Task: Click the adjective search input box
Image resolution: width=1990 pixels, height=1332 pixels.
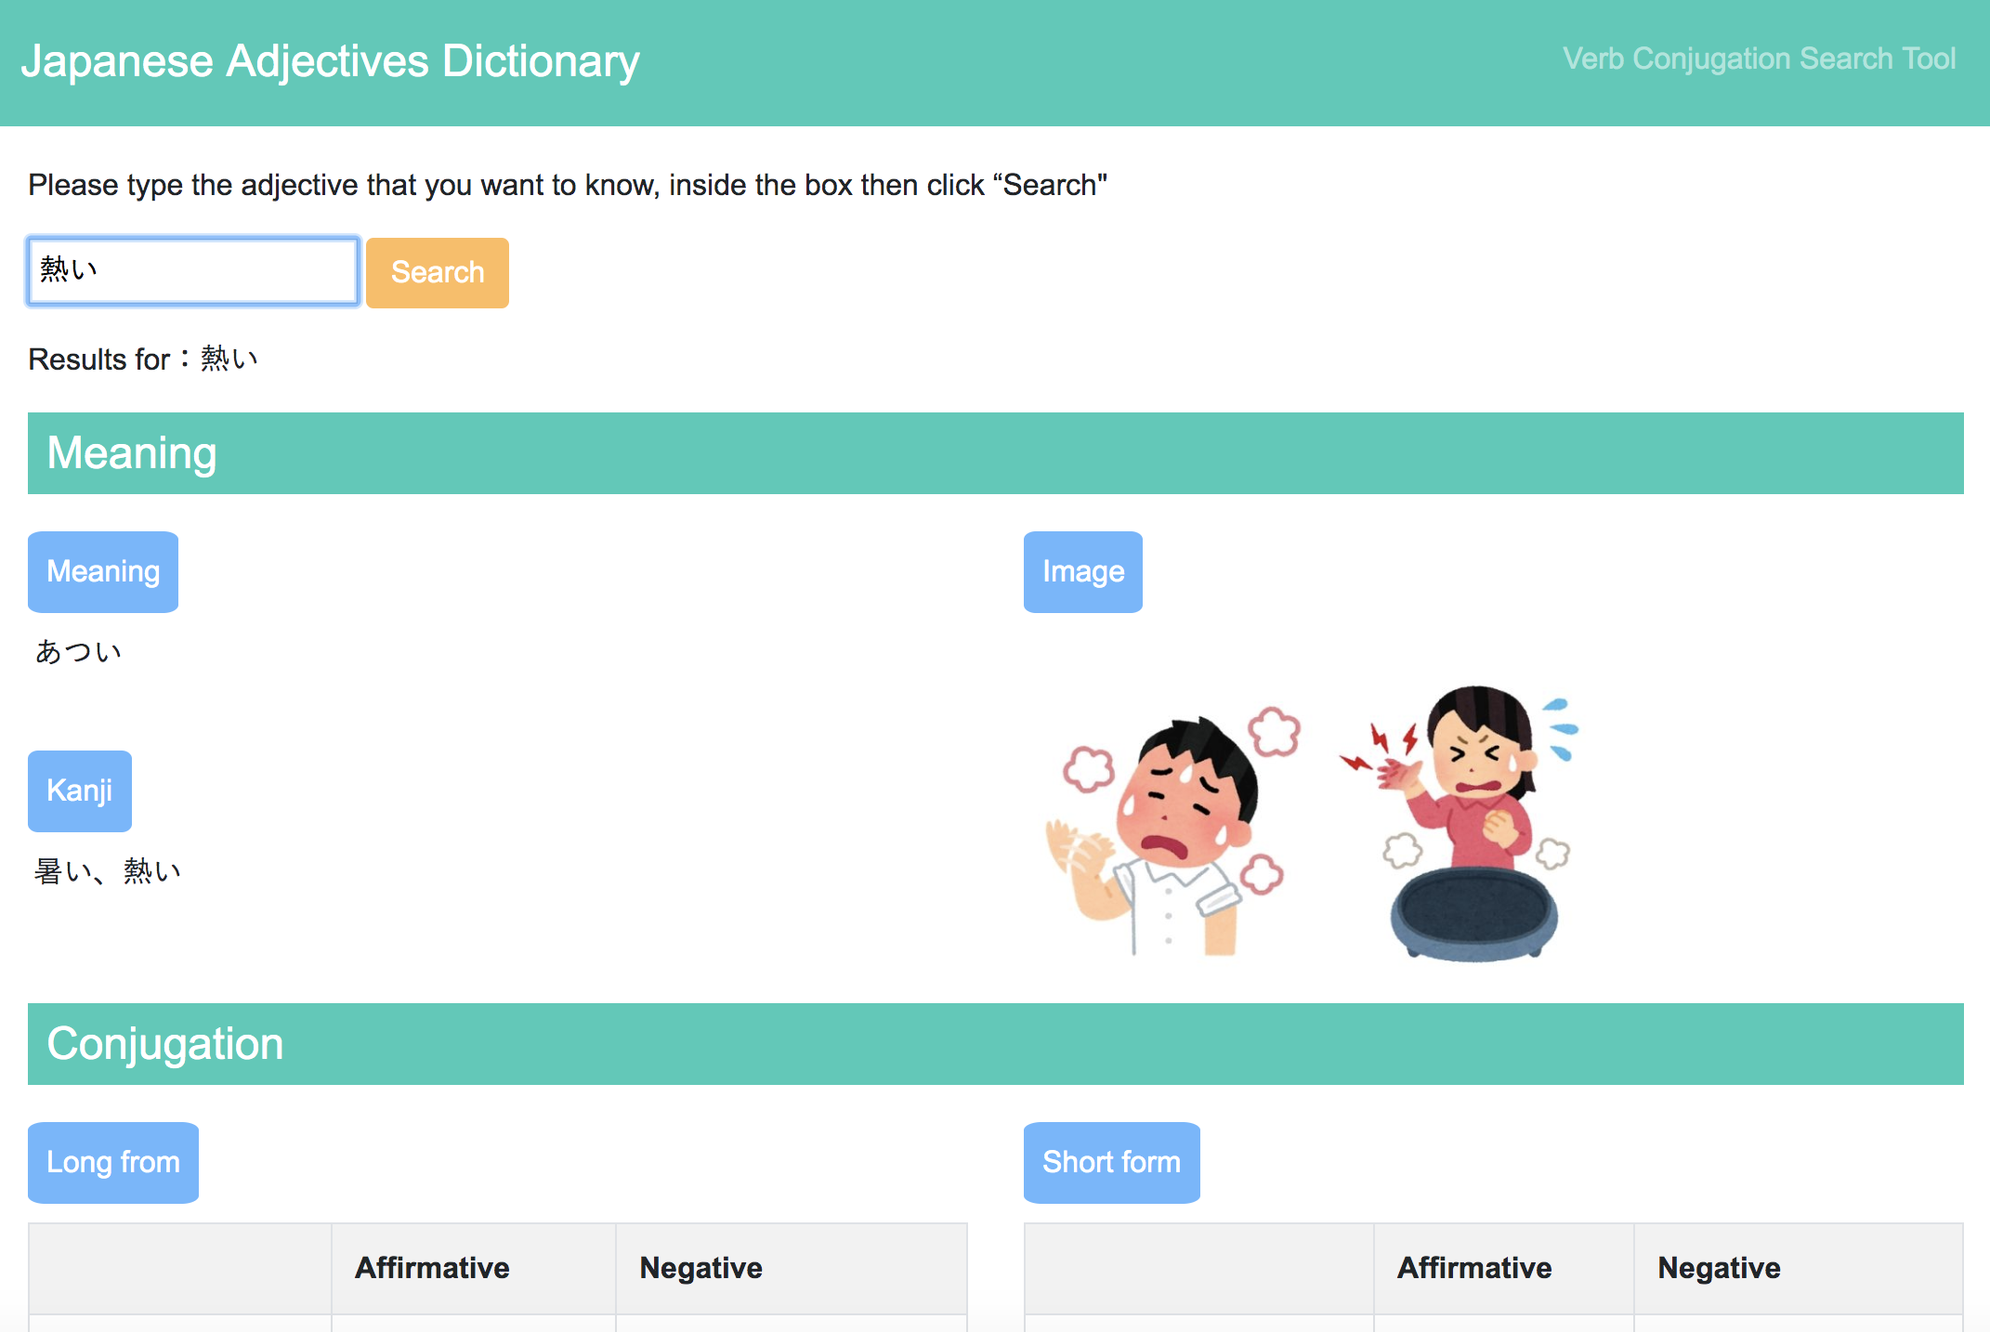Action: [193, 271]
